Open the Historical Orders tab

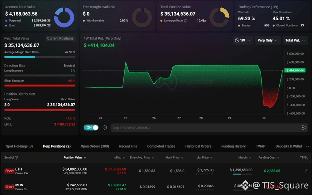[x=198, y=147]
